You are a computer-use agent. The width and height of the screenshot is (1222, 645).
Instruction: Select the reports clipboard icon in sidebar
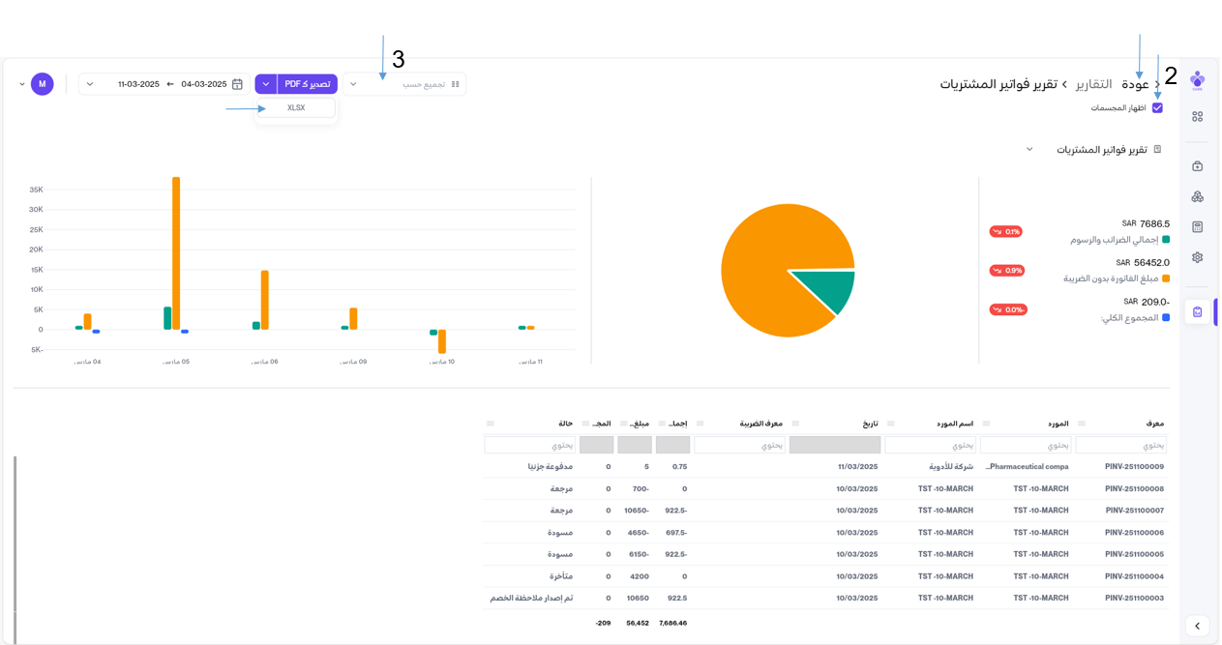click(1197, 312)
